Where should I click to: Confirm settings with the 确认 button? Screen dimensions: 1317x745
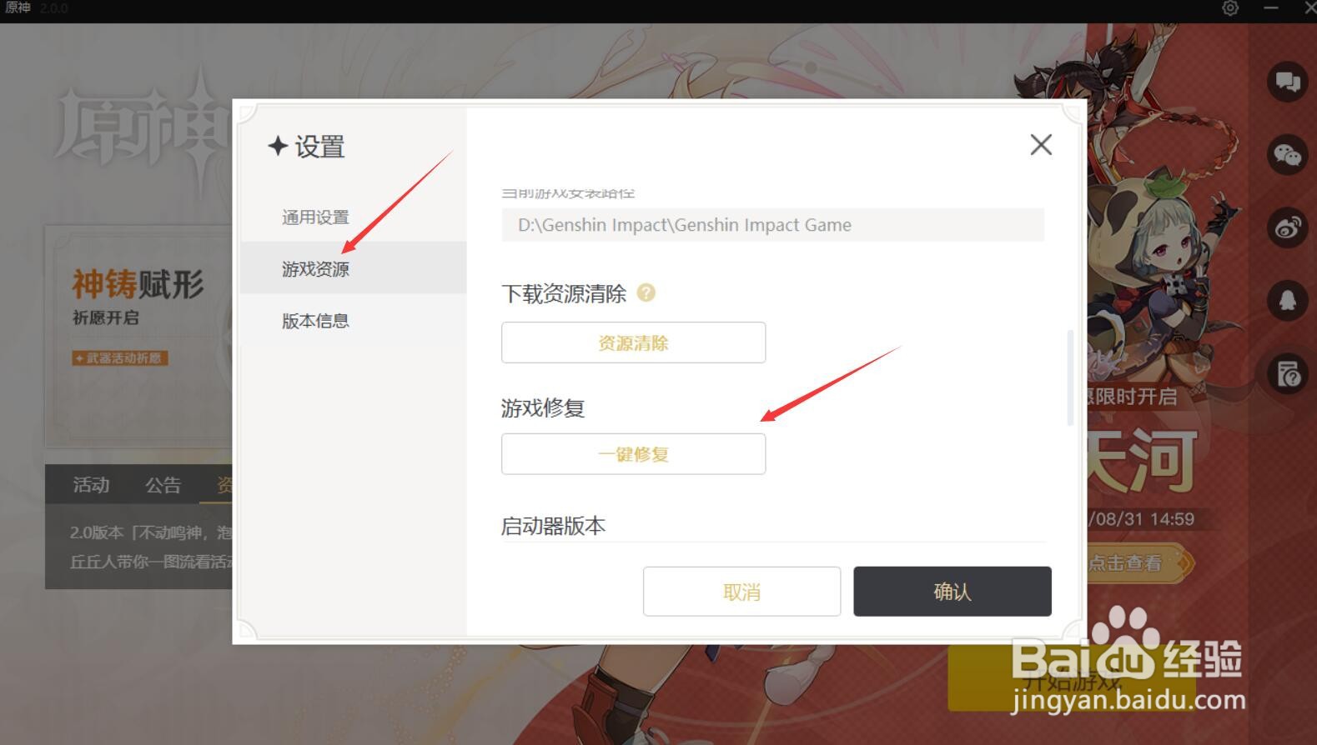pyautogui.click(x=952, y=592)
